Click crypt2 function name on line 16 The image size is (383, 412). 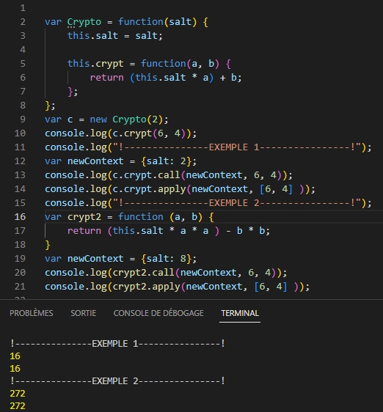point(84,217)
